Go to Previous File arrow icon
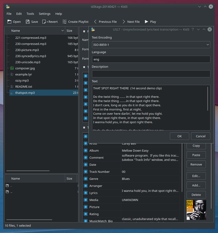 [96, 22]
